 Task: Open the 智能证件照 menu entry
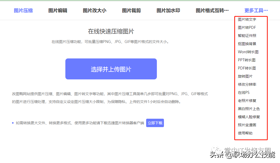(247, 36)
